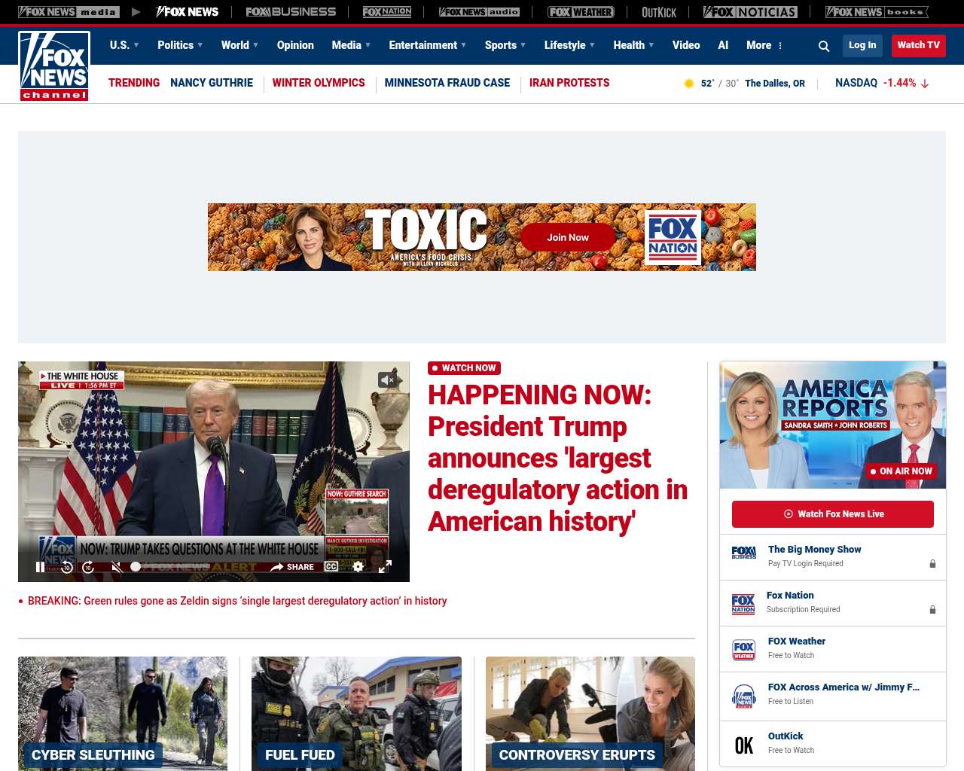Viewport: 964px width, 771px height.
Task: Open Iran Protests trending topic
Action: point(569,83)
